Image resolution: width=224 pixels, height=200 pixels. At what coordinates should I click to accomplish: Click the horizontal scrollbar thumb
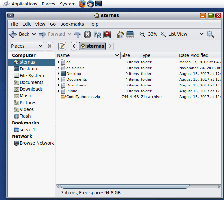(125, 186)
